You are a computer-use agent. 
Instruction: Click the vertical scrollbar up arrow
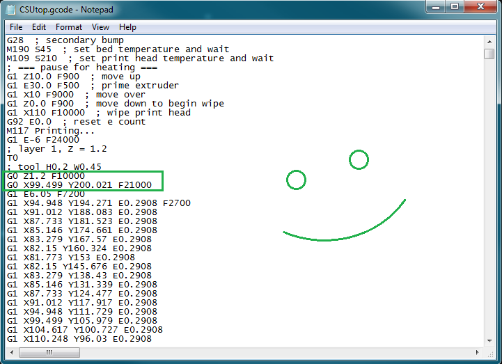tap(489, 42)
